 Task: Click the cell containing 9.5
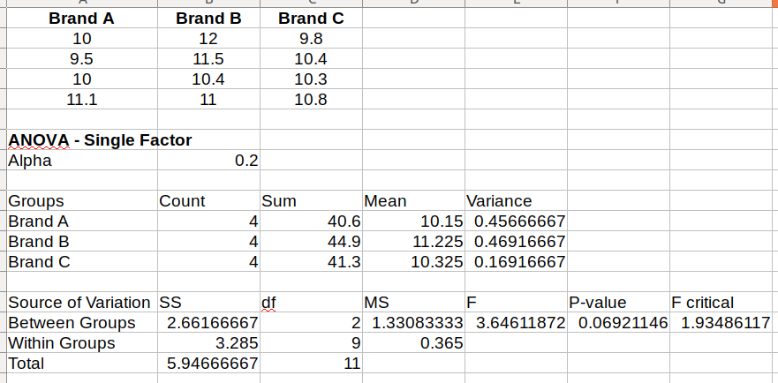click(81, 59)
